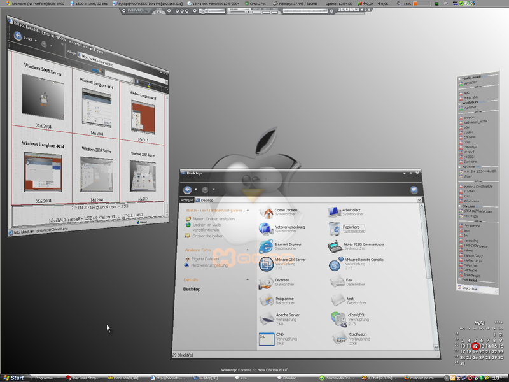
Task: Open Nokia 9210i Communicator icon
Action: click(x=335, y=247)
